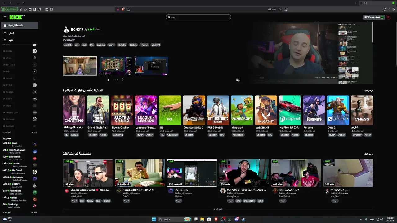This screenshot has width=397, height=223.
Task: View all Just Chatting streams
Action: tap(368, 154)
